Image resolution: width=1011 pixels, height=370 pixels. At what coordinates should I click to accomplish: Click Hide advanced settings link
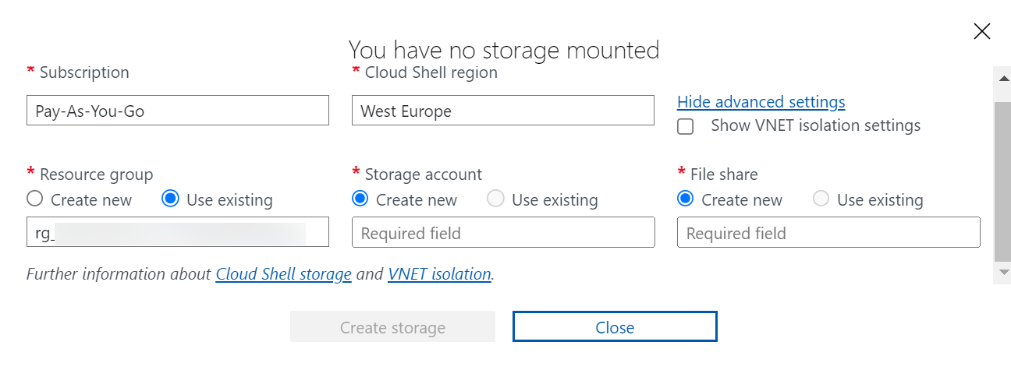[x=761, y=102]
